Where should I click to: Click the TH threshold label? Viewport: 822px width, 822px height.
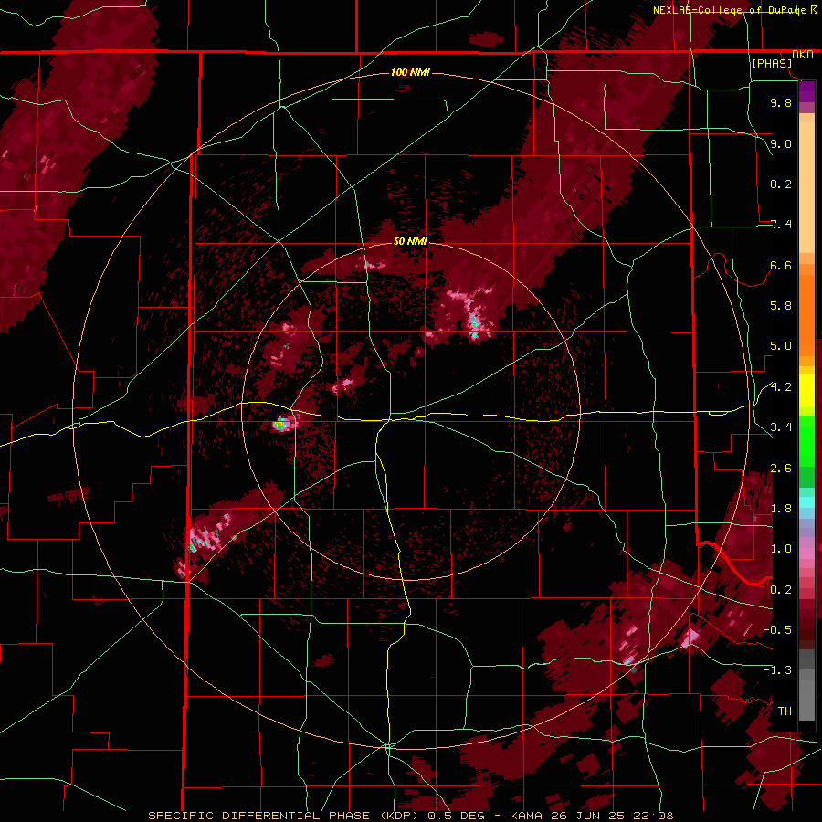(785, 711)
